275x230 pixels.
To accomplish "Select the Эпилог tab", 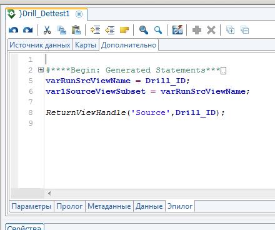I will point(180,206).
